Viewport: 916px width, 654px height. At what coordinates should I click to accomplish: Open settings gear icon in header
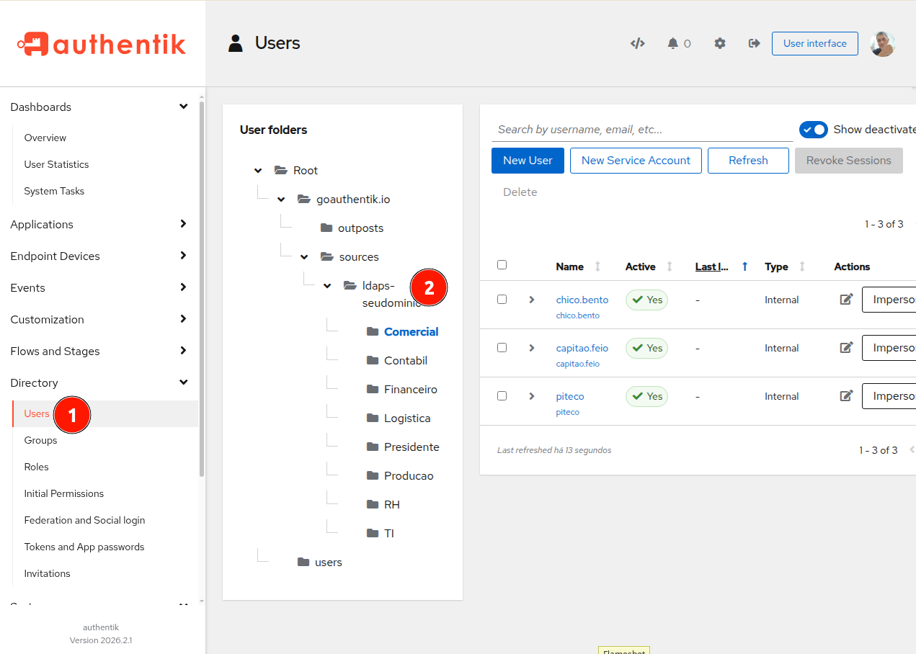[x=719, y=43]
